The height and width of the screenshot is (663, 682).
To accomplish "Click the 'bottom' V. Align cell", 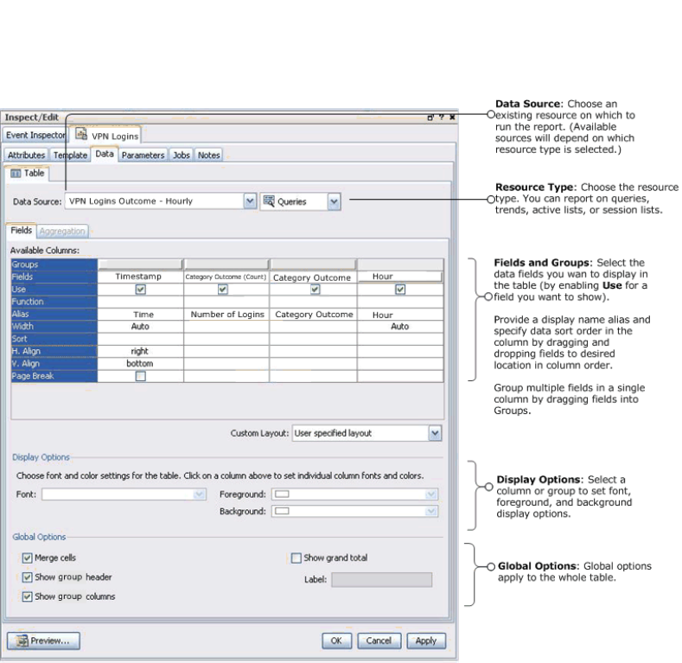I will click(x=140, y=363).
